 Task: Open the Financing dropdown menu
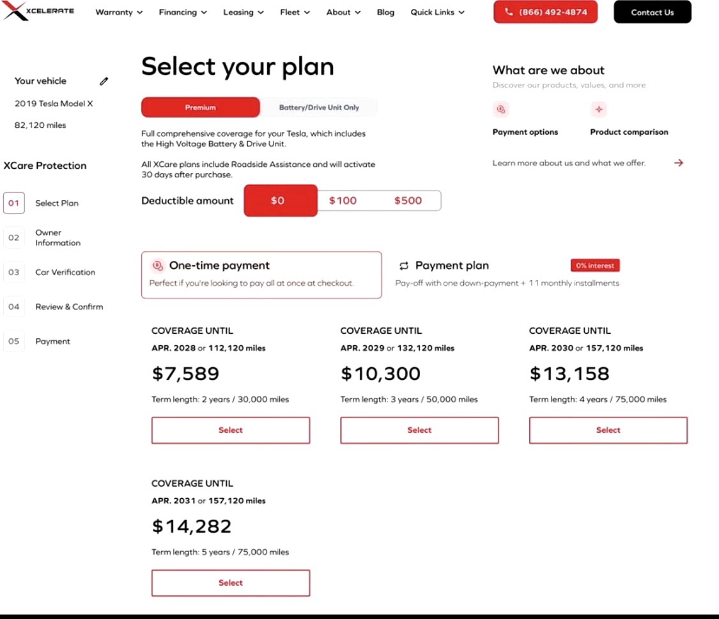click(183, 12)
